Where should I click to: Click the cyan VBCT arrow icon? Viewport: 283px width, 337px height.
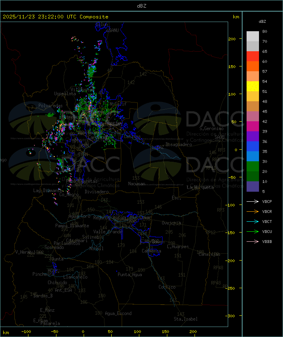tap(253, 222)
